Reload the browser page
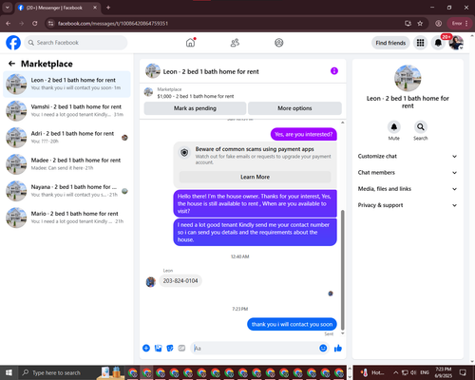 [x=35, y=24]
